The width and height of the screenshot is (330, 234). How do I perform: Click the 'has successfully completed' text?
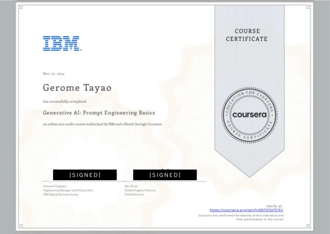click(64, 101)
